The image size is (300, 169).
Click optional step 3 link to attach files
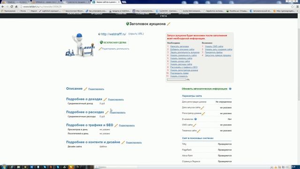pos(214,52)
